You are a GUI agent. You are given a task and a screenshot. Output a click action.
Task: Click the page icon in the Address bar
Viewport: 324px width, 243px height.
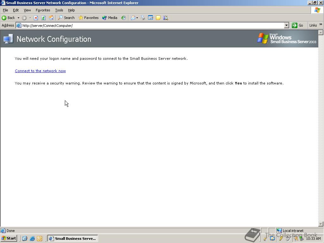pyautogui.click(x=19, y=25)
